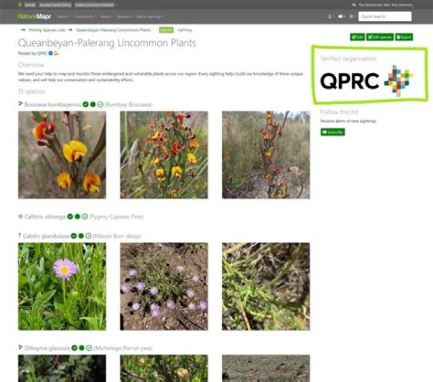The image size is (433, 382).
Task: Click the solid check badge after Calotis glandulosa
Action: tap(74, 236)
